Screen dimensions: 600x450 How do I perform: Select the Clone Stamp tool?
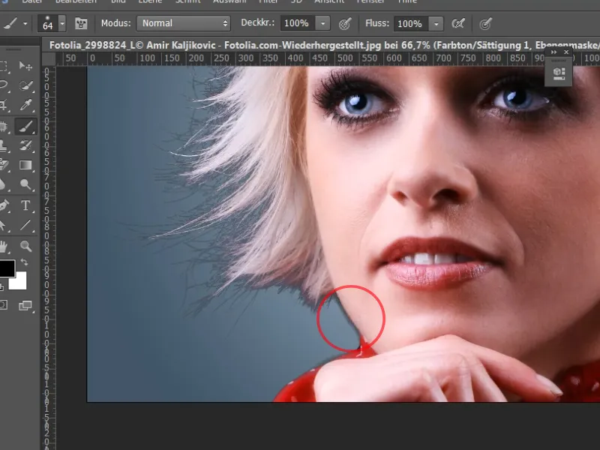tap(4, 145)
